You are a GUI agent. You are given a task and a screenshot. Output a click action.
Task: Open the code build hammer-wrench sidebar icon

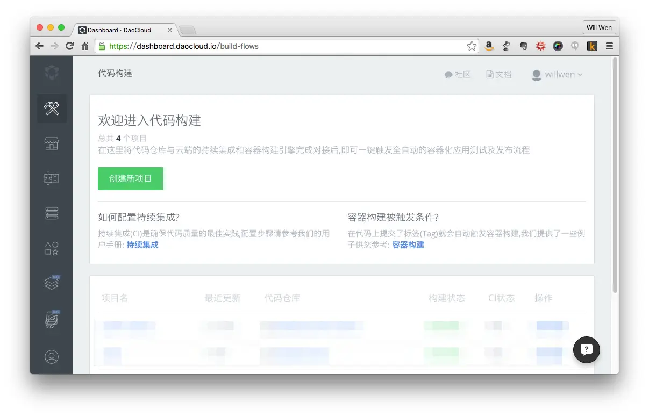click(x=52, y=109)
